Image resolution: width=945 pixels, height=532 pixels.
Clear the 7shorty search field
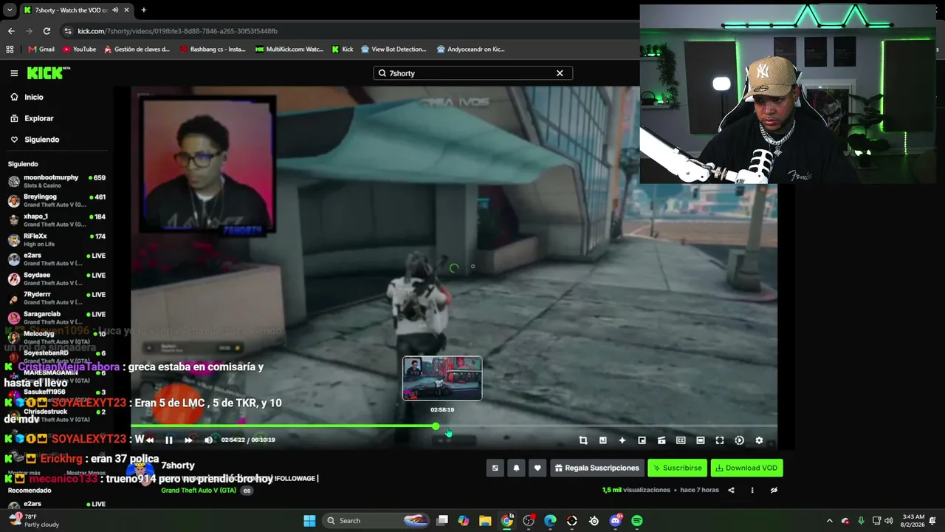click(x=560, y=73)
